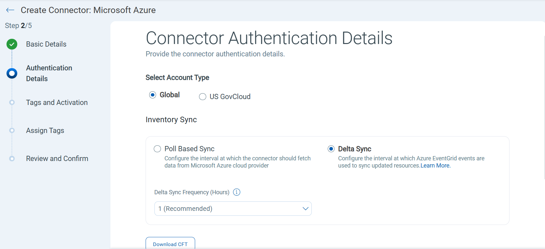Image resolution: width=545 pixels, height=249 pixels.
Task: Click the Assign Tags step dot
Action: [12, 130]
